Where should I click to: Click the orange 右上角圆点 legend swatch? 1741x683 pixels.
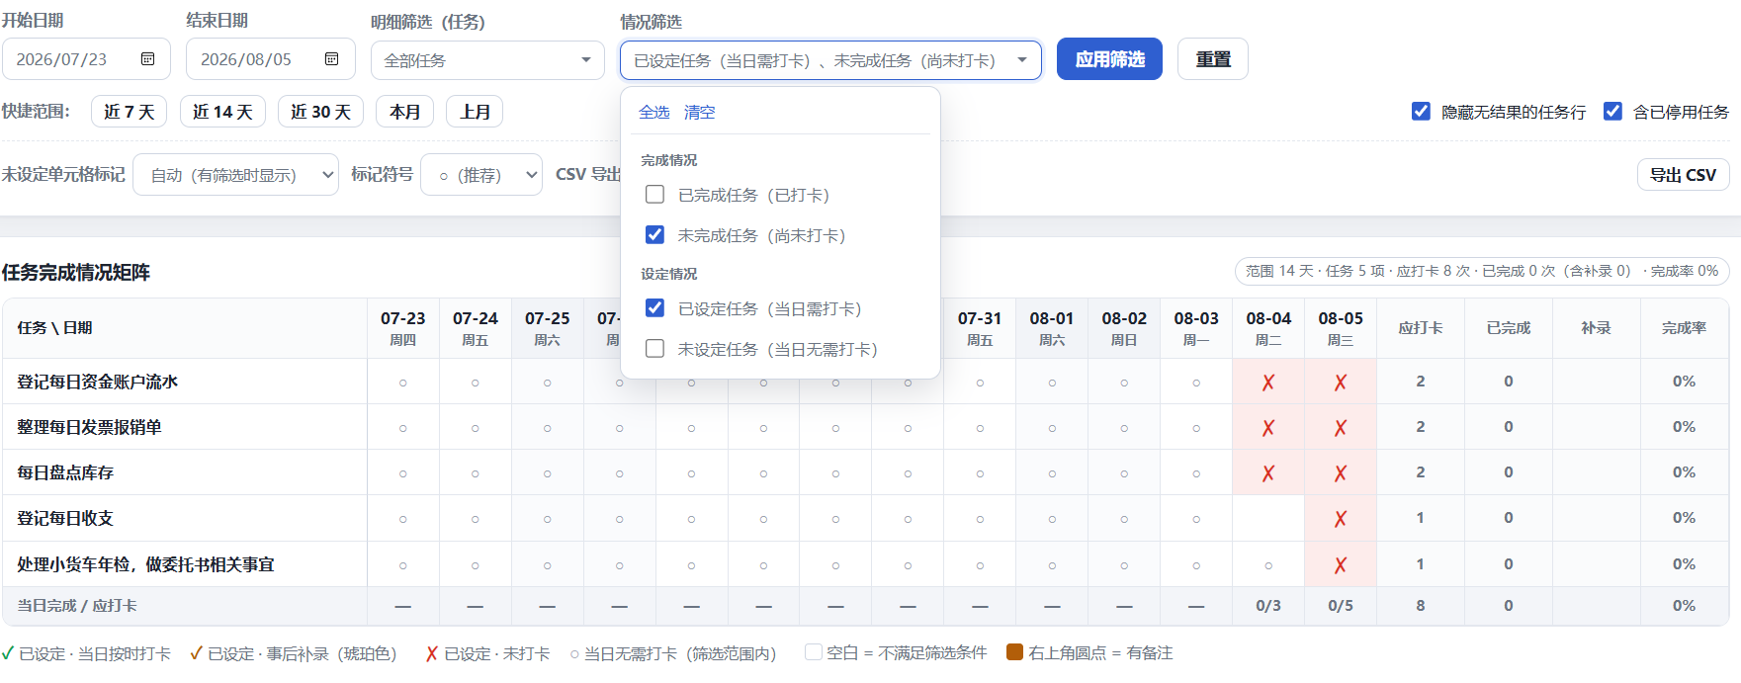click(x=1014, y=652)
